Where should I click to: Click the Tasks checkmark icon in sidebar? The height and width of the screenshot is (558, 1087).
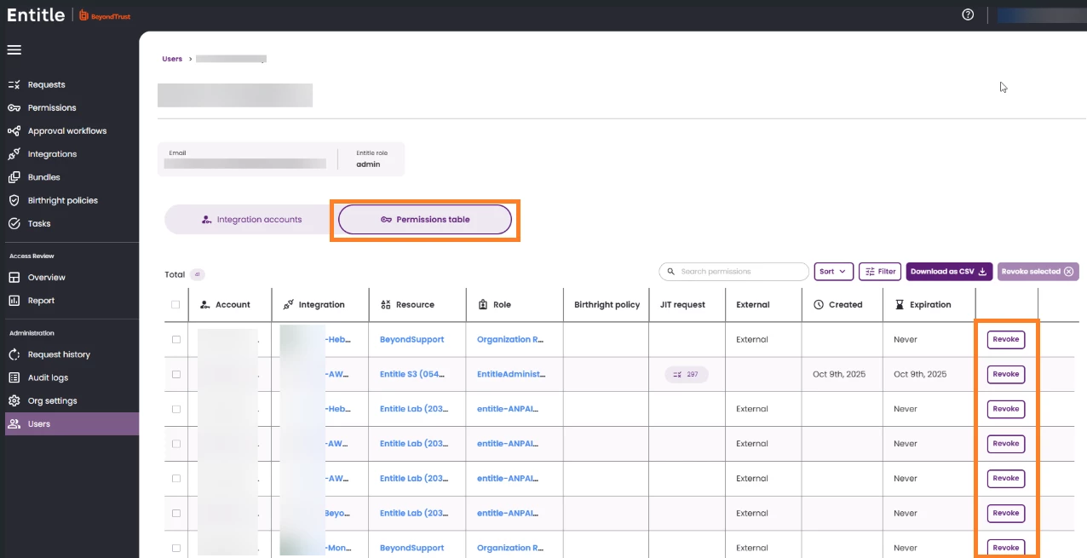14,223
